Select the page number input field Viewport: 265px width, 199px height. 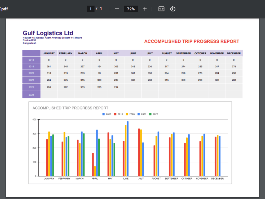pyautogui.click(x=91, y=9)
